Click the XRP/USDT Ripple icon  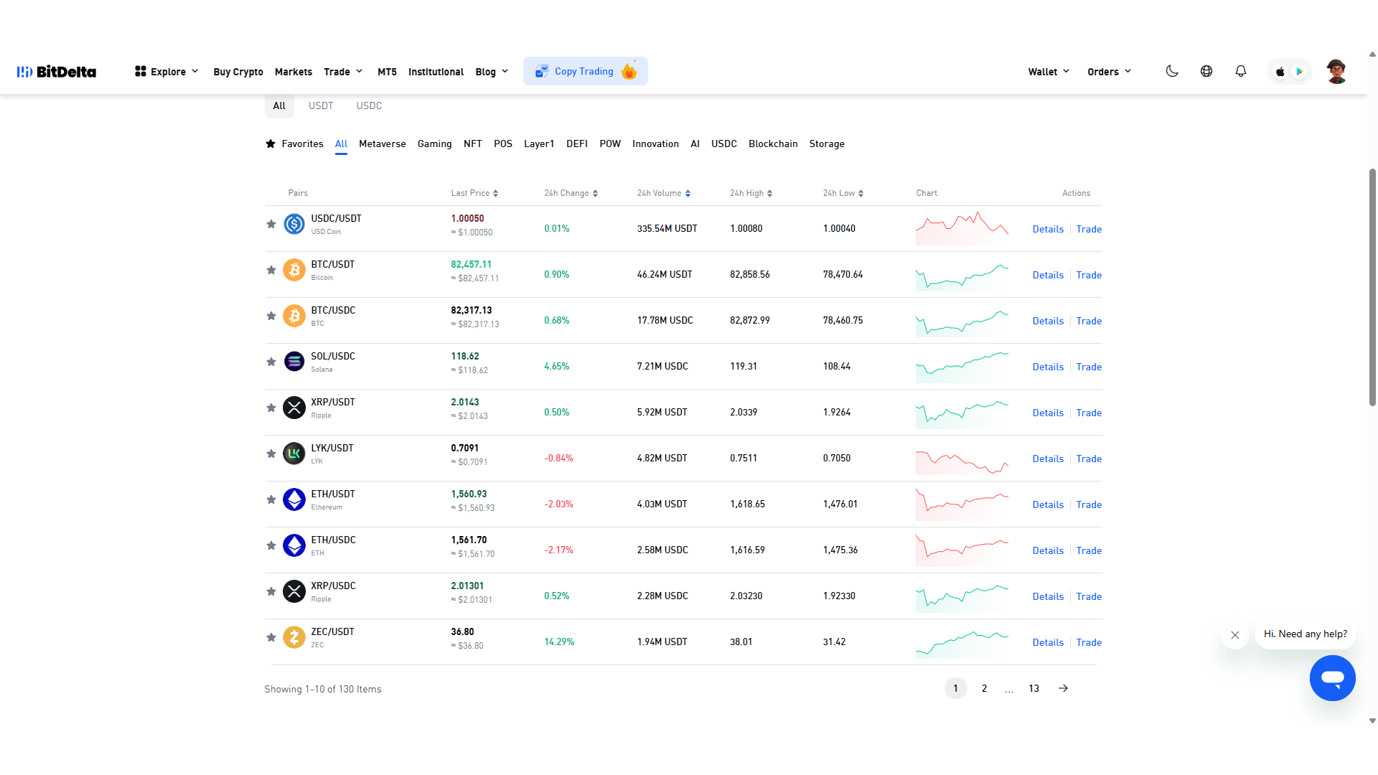[x=294, y=408]
